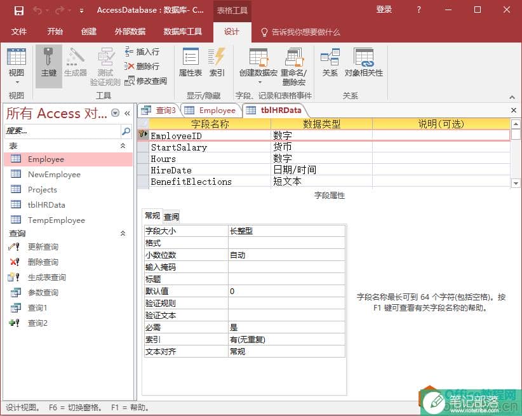Click the navigation search magnifier icon

[126, 131]
